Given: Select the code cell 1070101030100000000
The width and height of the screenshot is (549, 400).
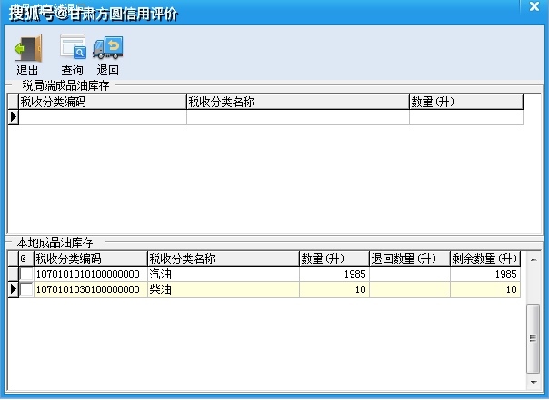Looking at the screenshot, I should (x=89, y=290).
